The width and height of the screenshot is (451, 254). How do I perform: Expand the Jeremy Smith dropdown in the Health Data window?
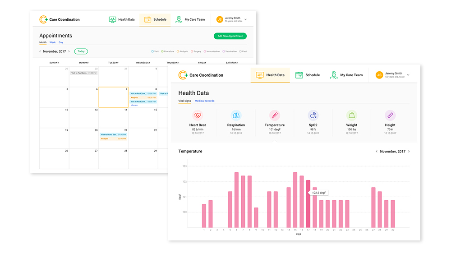coord(408,75)
